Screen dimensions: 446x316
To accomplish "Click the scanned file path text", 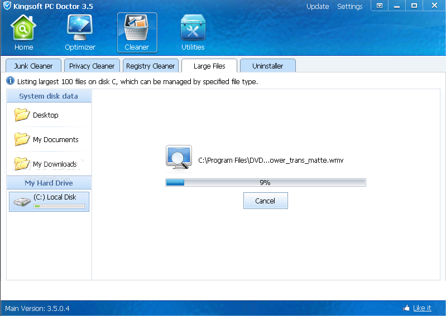I will (271, 161).
